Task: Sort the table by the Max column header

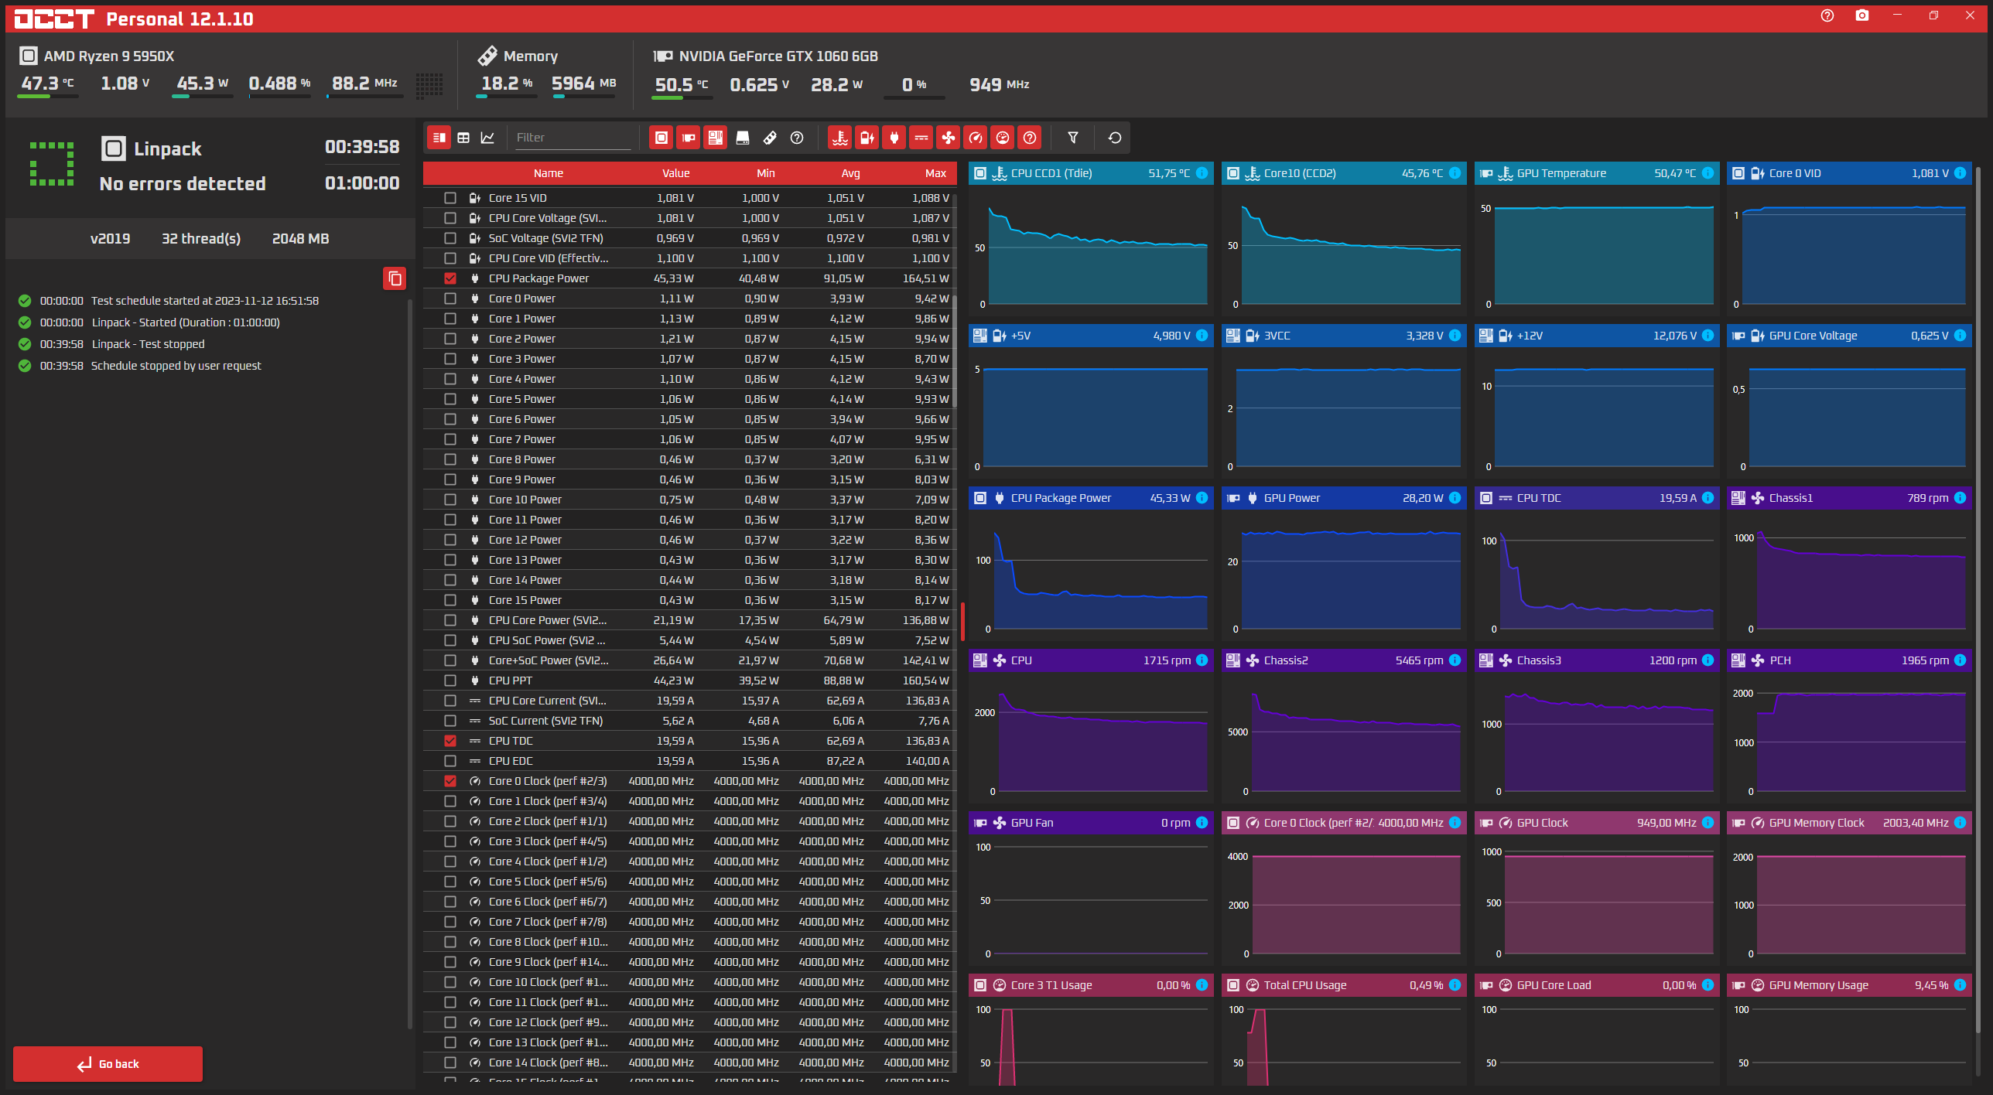Action: [x=935, y=173]
